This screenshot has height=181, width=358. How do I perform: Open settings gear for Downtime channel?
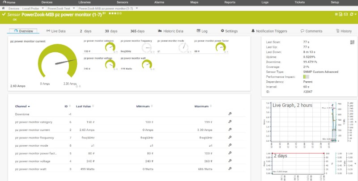pos(230,114)
